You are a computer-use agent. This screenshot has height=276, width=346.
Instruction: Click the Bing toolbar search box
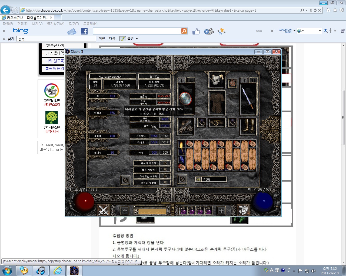[137, 31]
